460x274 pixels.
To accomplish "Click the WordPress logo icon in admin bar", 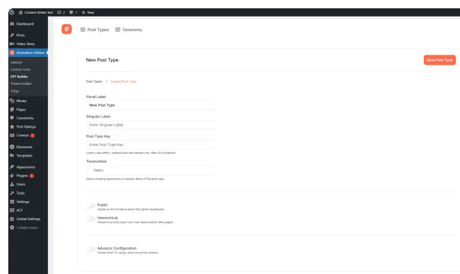I will (12, 12).
